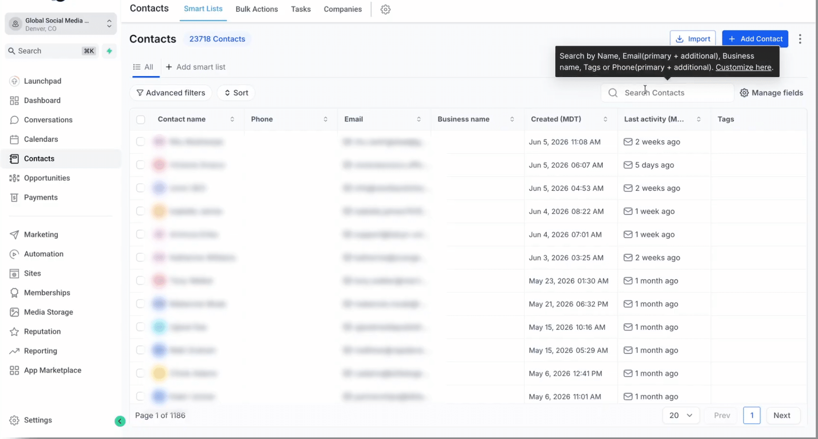
Task: Check the row created Jun 5, 2026 04:53 AM
Action: [140, 188]
